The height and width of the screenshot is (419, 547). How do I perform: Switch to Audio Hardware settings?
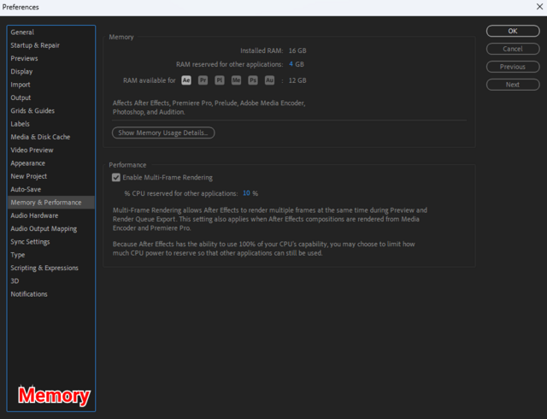(x=34, y=215)
